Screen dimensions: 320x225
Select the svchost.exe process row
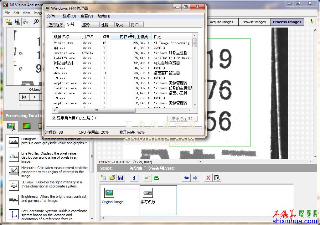point(122,53)
